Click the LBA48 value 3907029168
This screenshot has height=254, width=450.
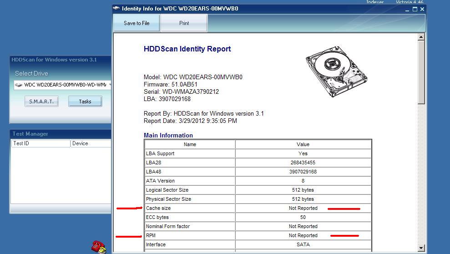point(303,172)
